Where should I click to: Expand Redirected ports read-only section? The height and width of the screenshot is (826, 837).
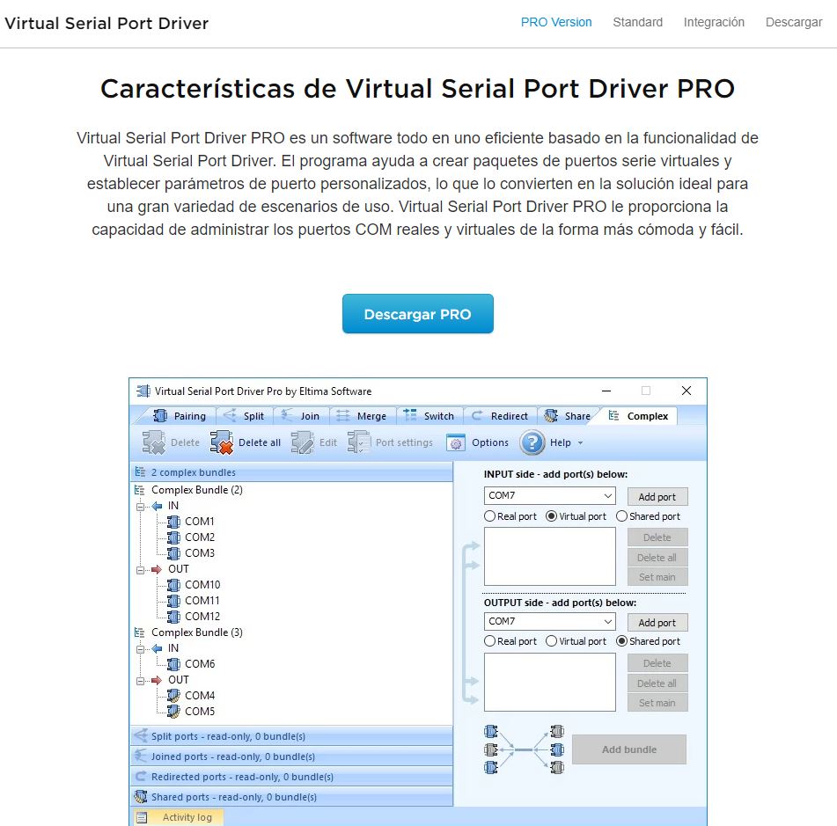point(291,777)
